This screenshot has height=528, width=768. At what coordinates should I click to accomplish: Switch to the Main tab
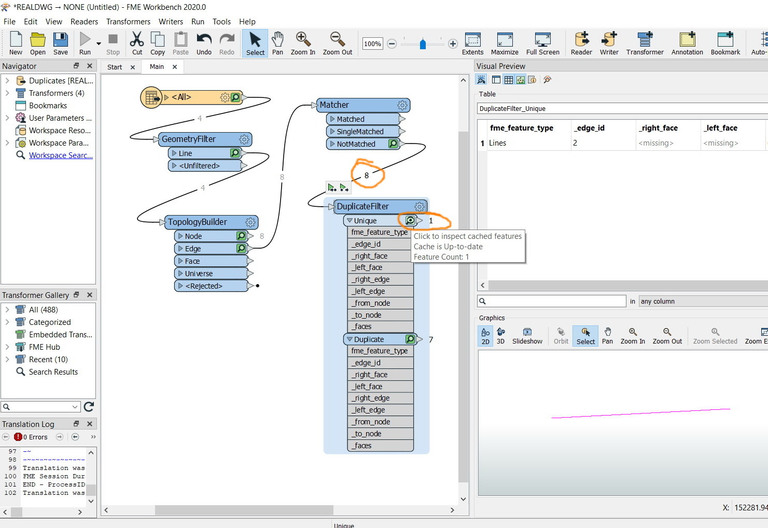(157, 67)
